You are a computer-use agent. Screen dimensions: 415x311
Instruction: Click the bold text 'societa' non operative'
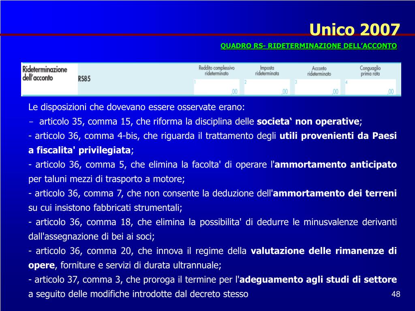point(308,121)
